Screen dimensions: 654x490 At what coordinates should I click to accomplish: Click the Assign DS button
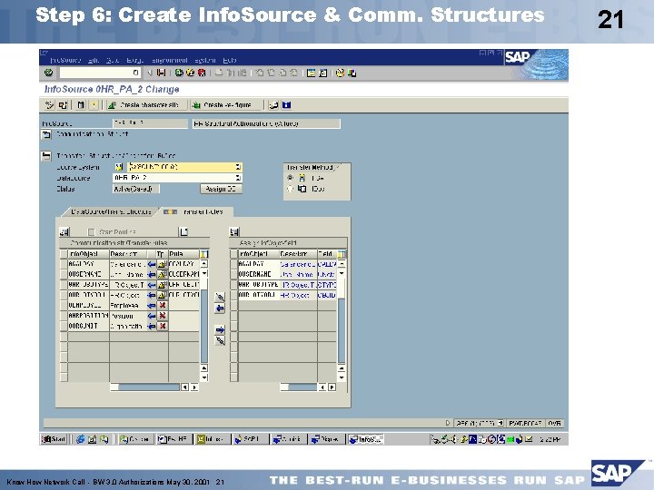pos(221,189)
